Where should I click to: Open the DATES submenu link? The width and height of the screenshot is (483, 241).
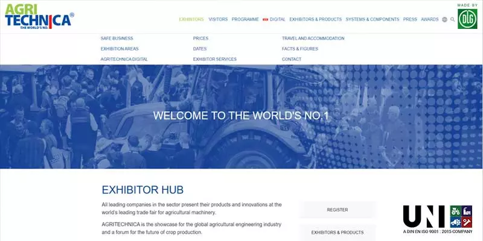tap(200, 49)
